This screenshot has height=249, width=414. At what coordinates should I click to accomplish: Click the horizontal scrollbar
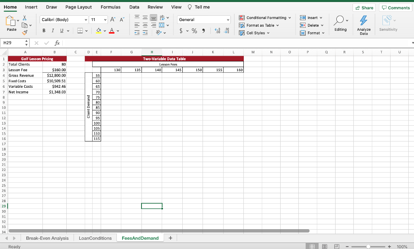tap(159, 231)
